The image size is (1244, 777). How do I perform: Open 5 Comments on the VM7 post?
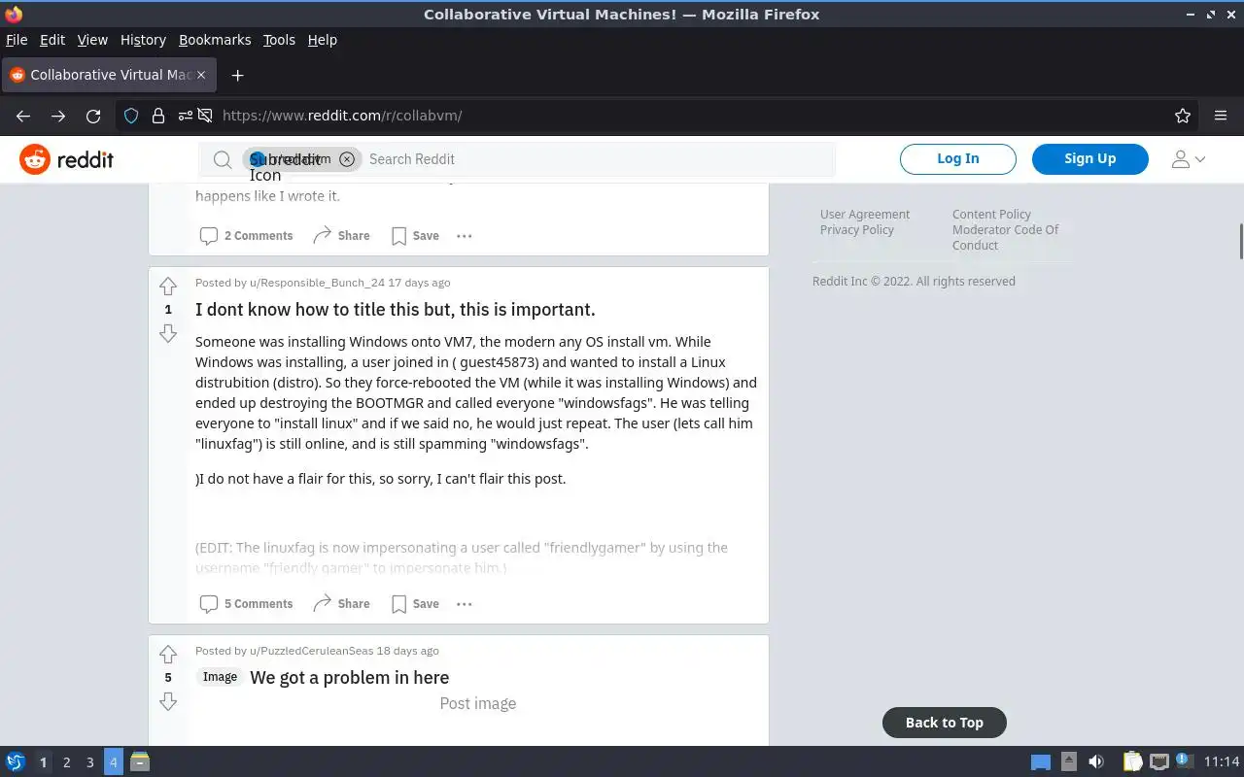pyautogui.click(x=246, y=603)
